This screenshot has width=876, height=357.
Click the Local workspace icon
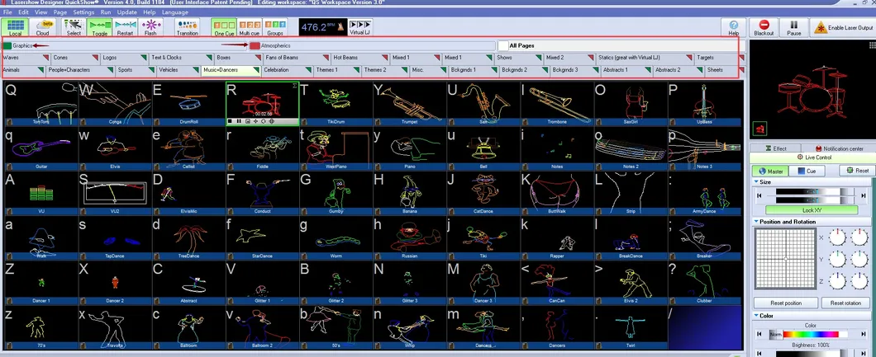[x=15, y=27]
